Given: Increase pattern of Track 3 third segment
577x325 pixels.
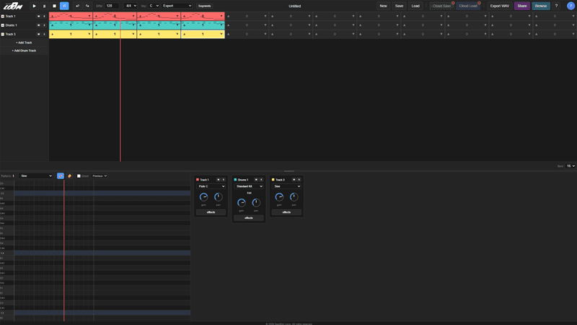Looking at the screenshot, I should pos(140,34).
